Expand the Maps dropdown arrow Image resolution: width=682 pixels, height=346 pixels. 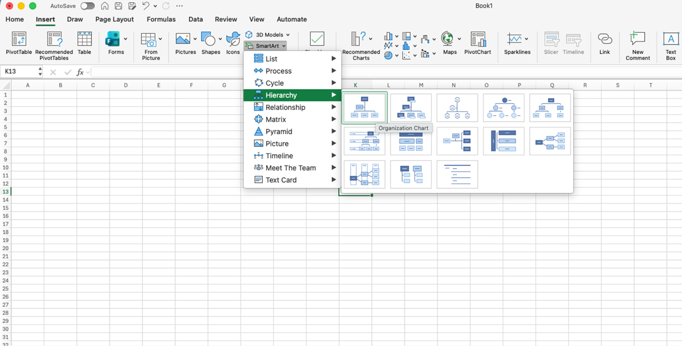459,39
